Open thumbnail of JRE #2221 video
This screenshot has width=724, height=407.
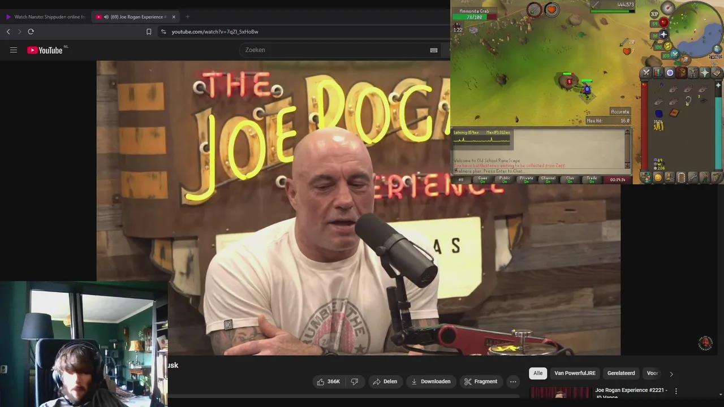point(560,393)
